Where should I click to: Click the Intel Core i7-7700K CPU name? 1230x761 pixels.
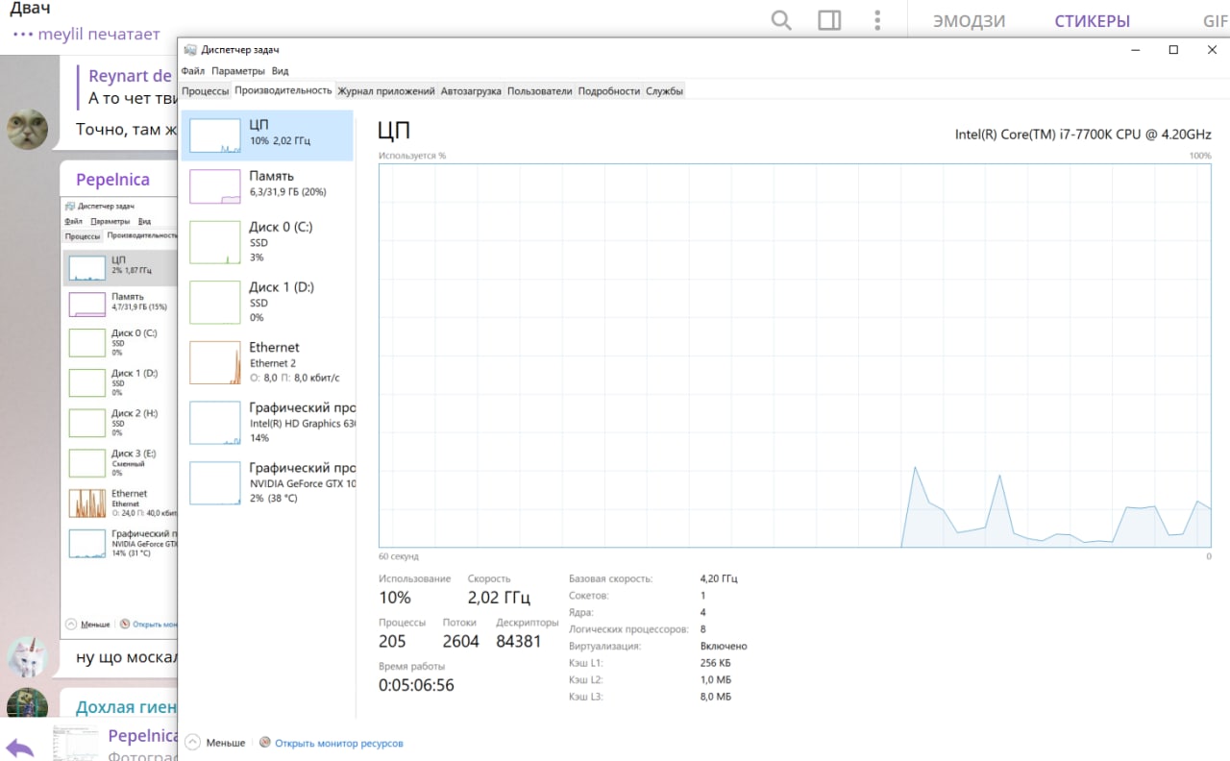click(1083, 135)
